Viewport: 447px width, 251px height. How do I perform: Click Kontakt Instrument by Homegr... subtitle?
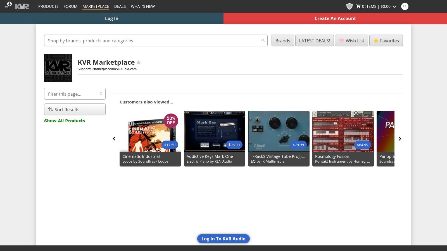pyautogui.click(x=343, y=161)
